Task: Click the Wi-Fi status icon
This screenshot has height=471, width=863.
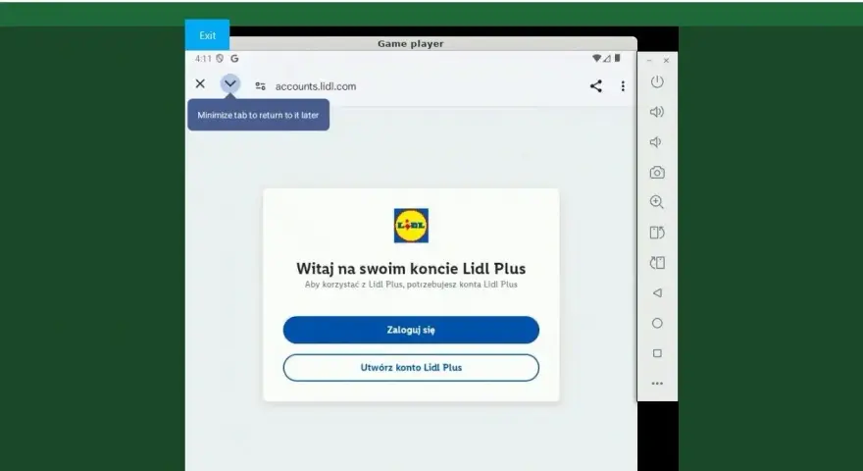Action: (596, 58)
